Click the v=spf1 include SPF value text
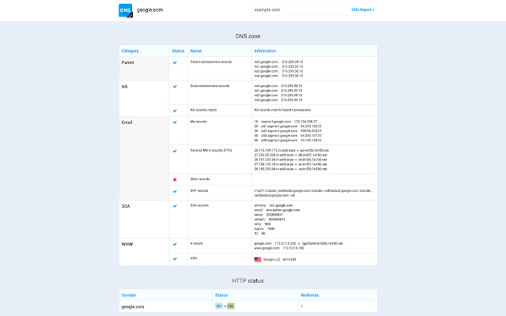The width and height of the screenshot is (506, 316). 313,193
